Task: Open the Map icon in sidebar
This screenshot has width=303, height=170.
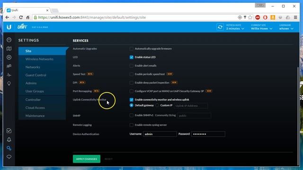Action: [9, 49]
